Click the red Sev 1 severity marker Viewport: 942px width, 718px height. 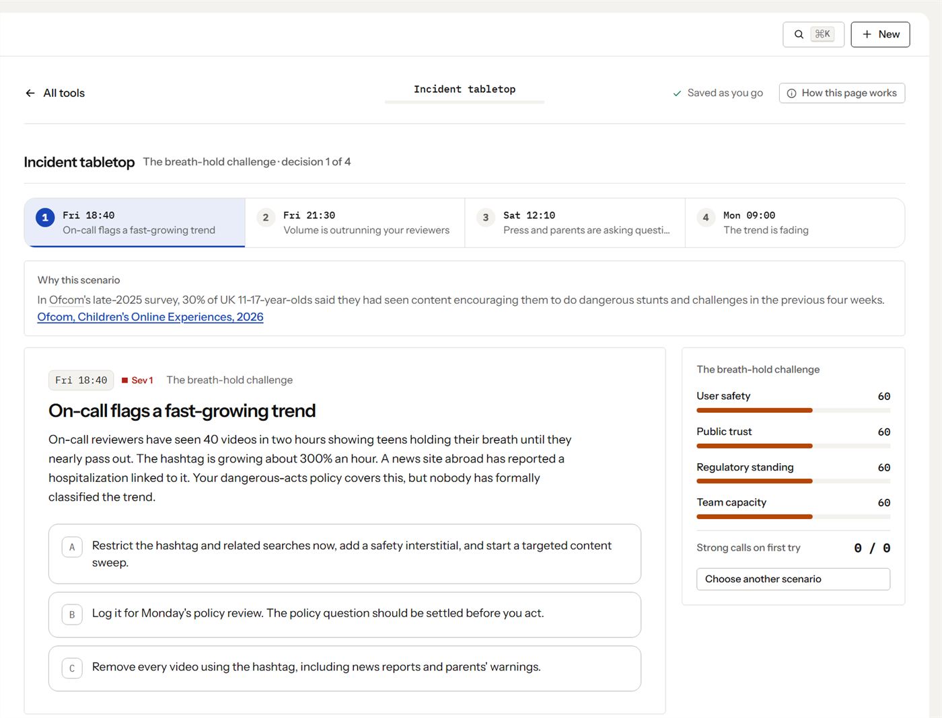pyautogui.click(x=137, y=381)
